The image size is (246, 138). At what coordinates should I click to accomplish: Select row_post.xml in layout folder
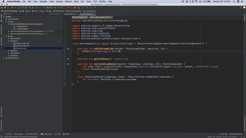(x=21, y=48)
